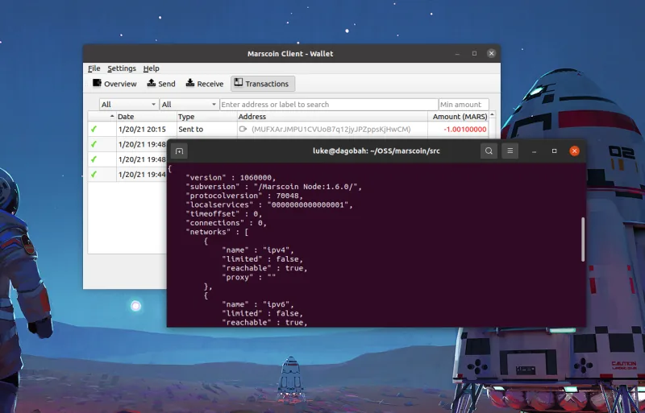Click confirmed checkmark of 20:15 transaction

click(x=94, y=129)
